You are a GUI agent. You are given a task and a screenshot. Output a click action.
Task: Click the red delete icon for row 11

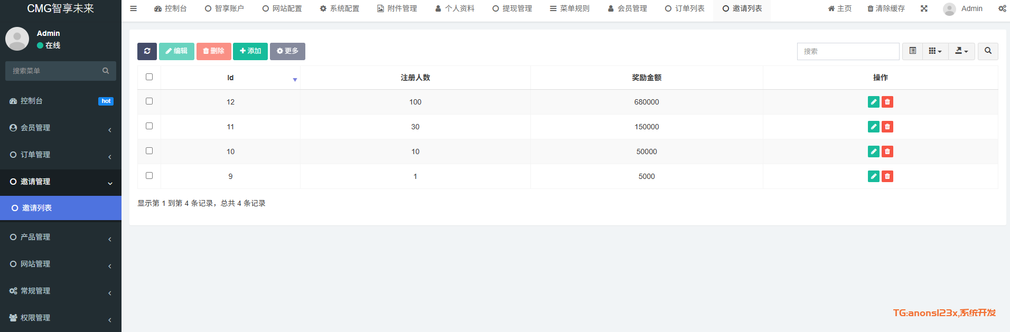887,127
